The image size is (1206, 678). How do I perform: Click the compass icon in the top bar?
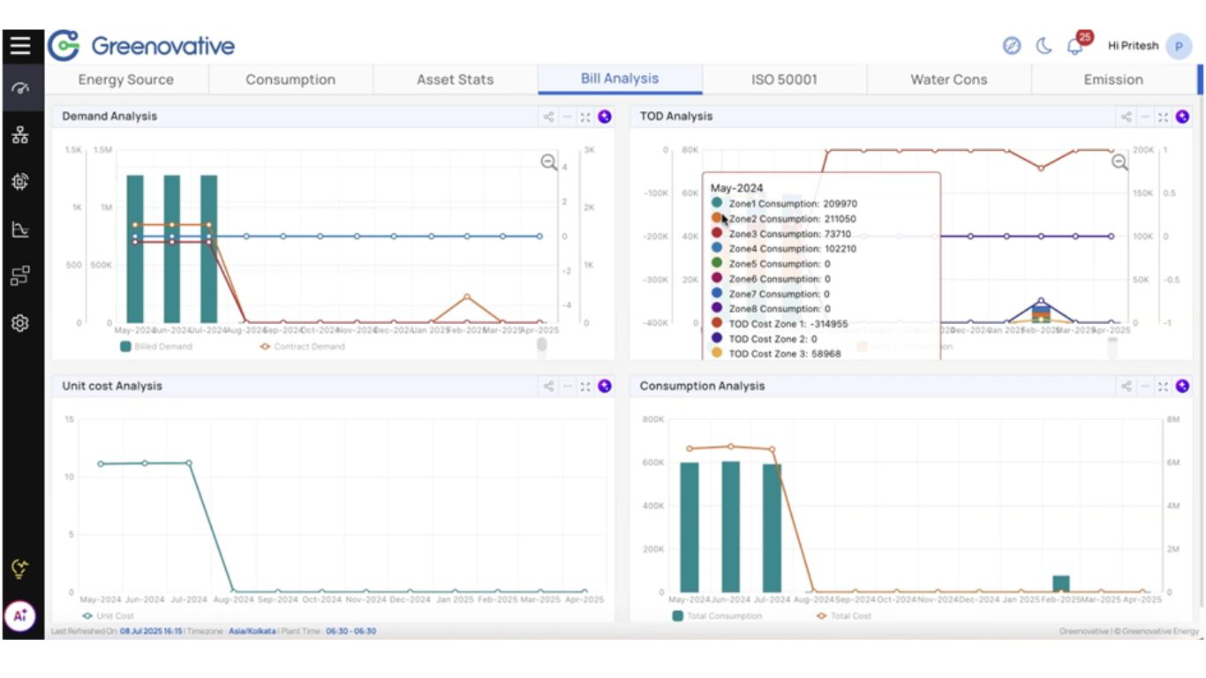click(x=1012, y=46)
